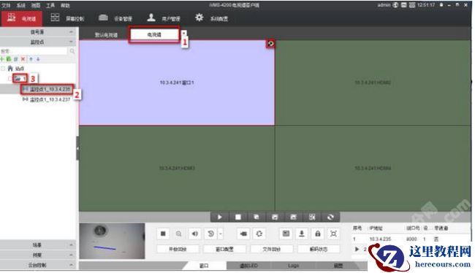Select the bottom-left 10.3.4.241 HDMI3 screen
Screen dimensions: 475x273
point(177,168)
